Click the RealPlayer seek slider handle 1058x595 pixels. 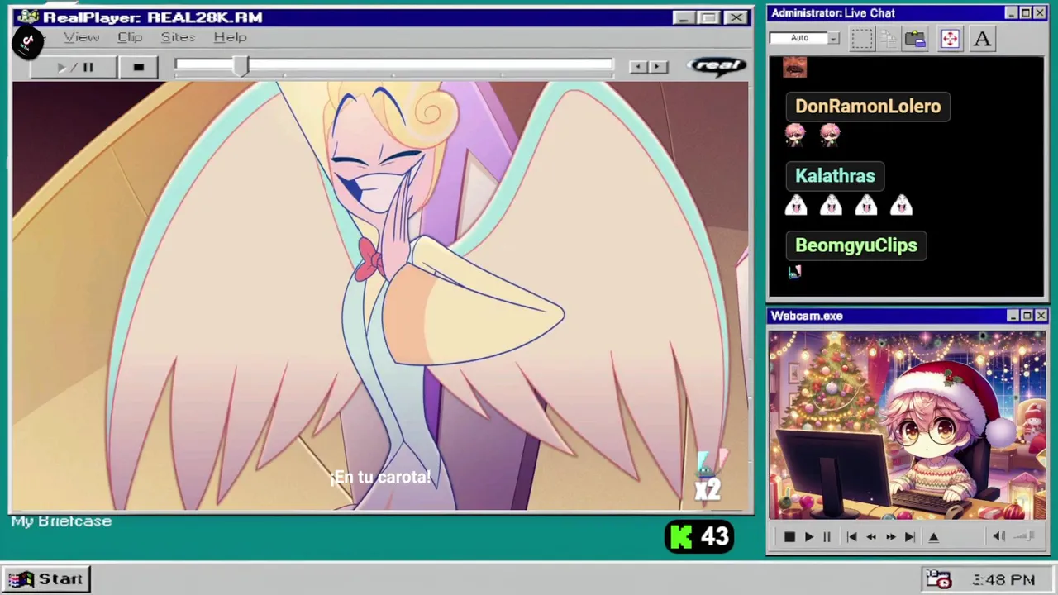(x=240, y=67)
